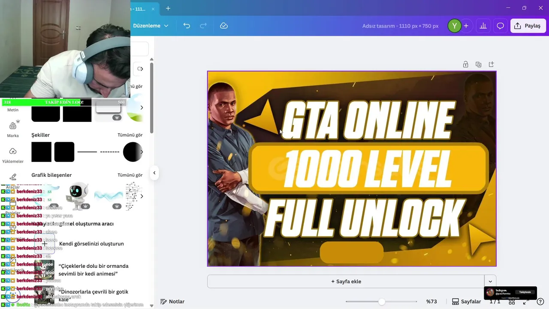Lock the page using padlock icon

click(x=465, y=64)
